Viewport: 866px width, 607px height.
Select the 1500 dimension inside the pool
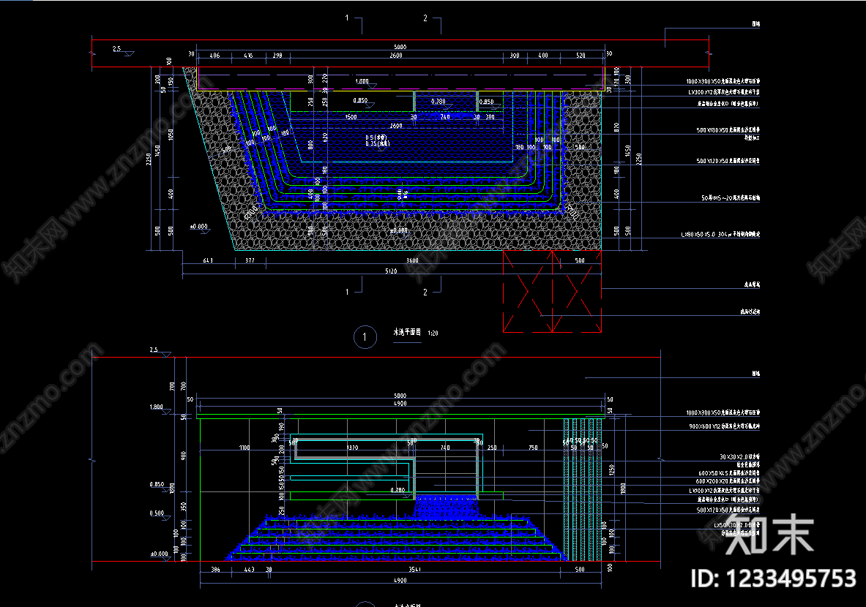coord(351,117)
